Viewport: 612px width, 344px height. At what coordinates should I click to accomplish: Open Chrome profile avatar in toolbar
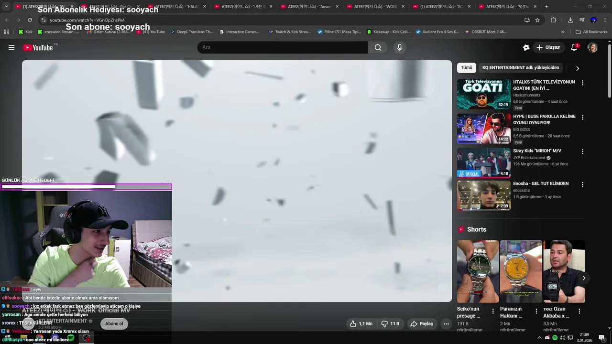pyautogui.click(x=593, y=20)
